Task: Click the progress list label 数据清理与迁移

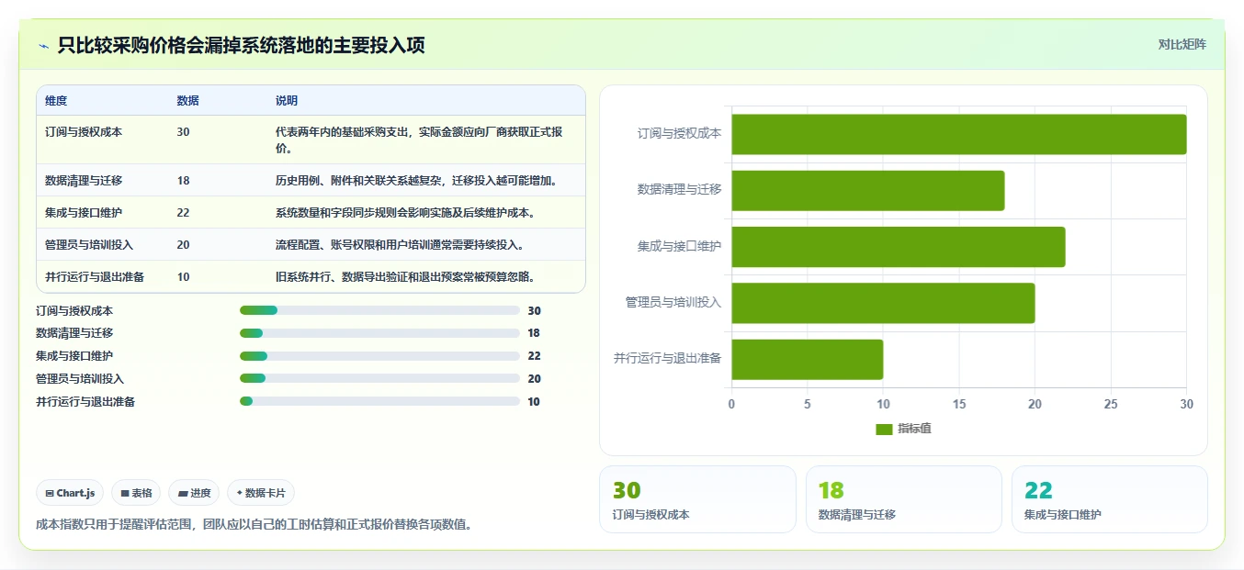Action: pos(74,333)
